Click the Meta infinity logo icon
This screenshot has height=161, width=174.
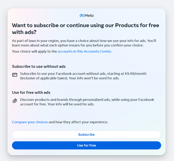pyautogui.click(x=82, y=15)
